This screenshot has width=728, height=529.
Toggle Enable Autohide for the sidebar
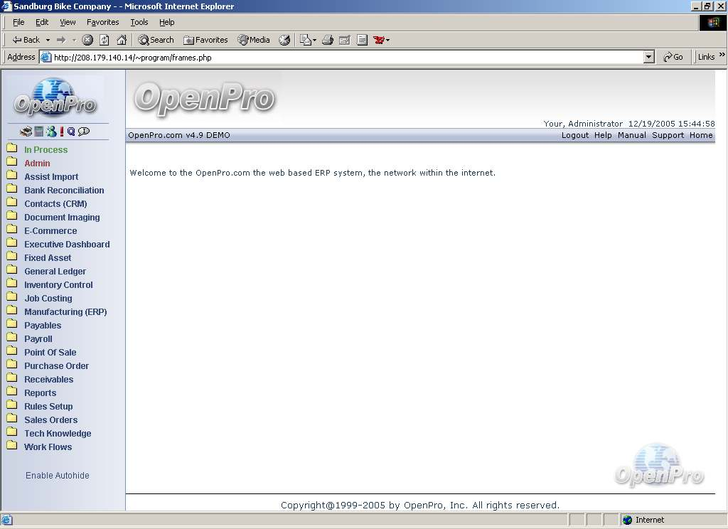[58, 476]
